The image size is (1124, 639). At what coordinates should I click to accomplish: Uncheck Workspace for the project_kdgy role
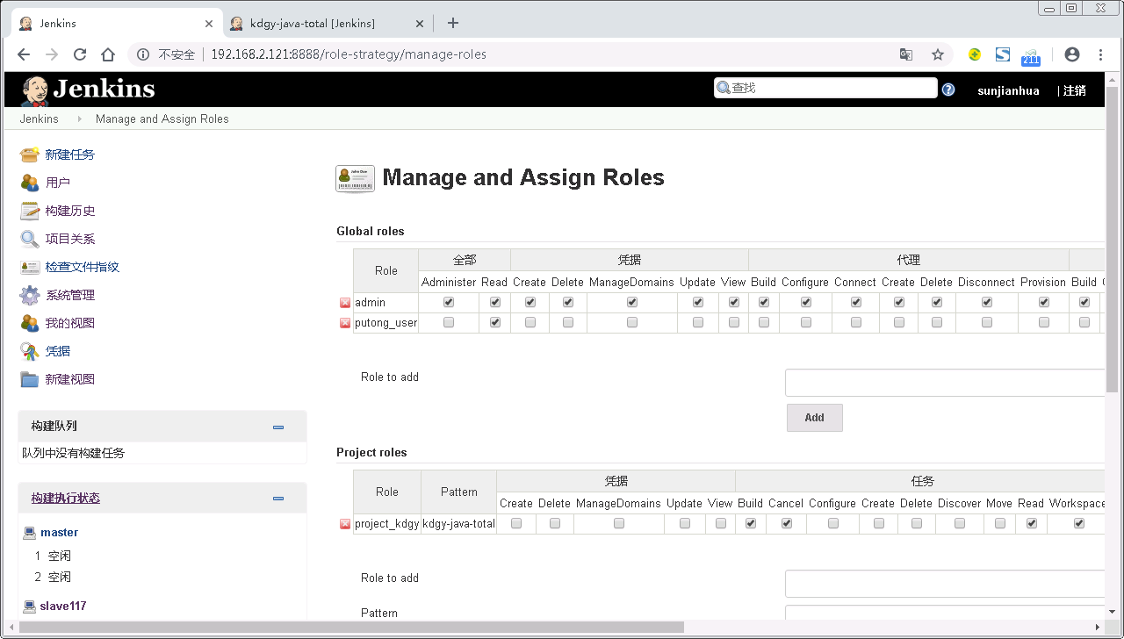1079,523
